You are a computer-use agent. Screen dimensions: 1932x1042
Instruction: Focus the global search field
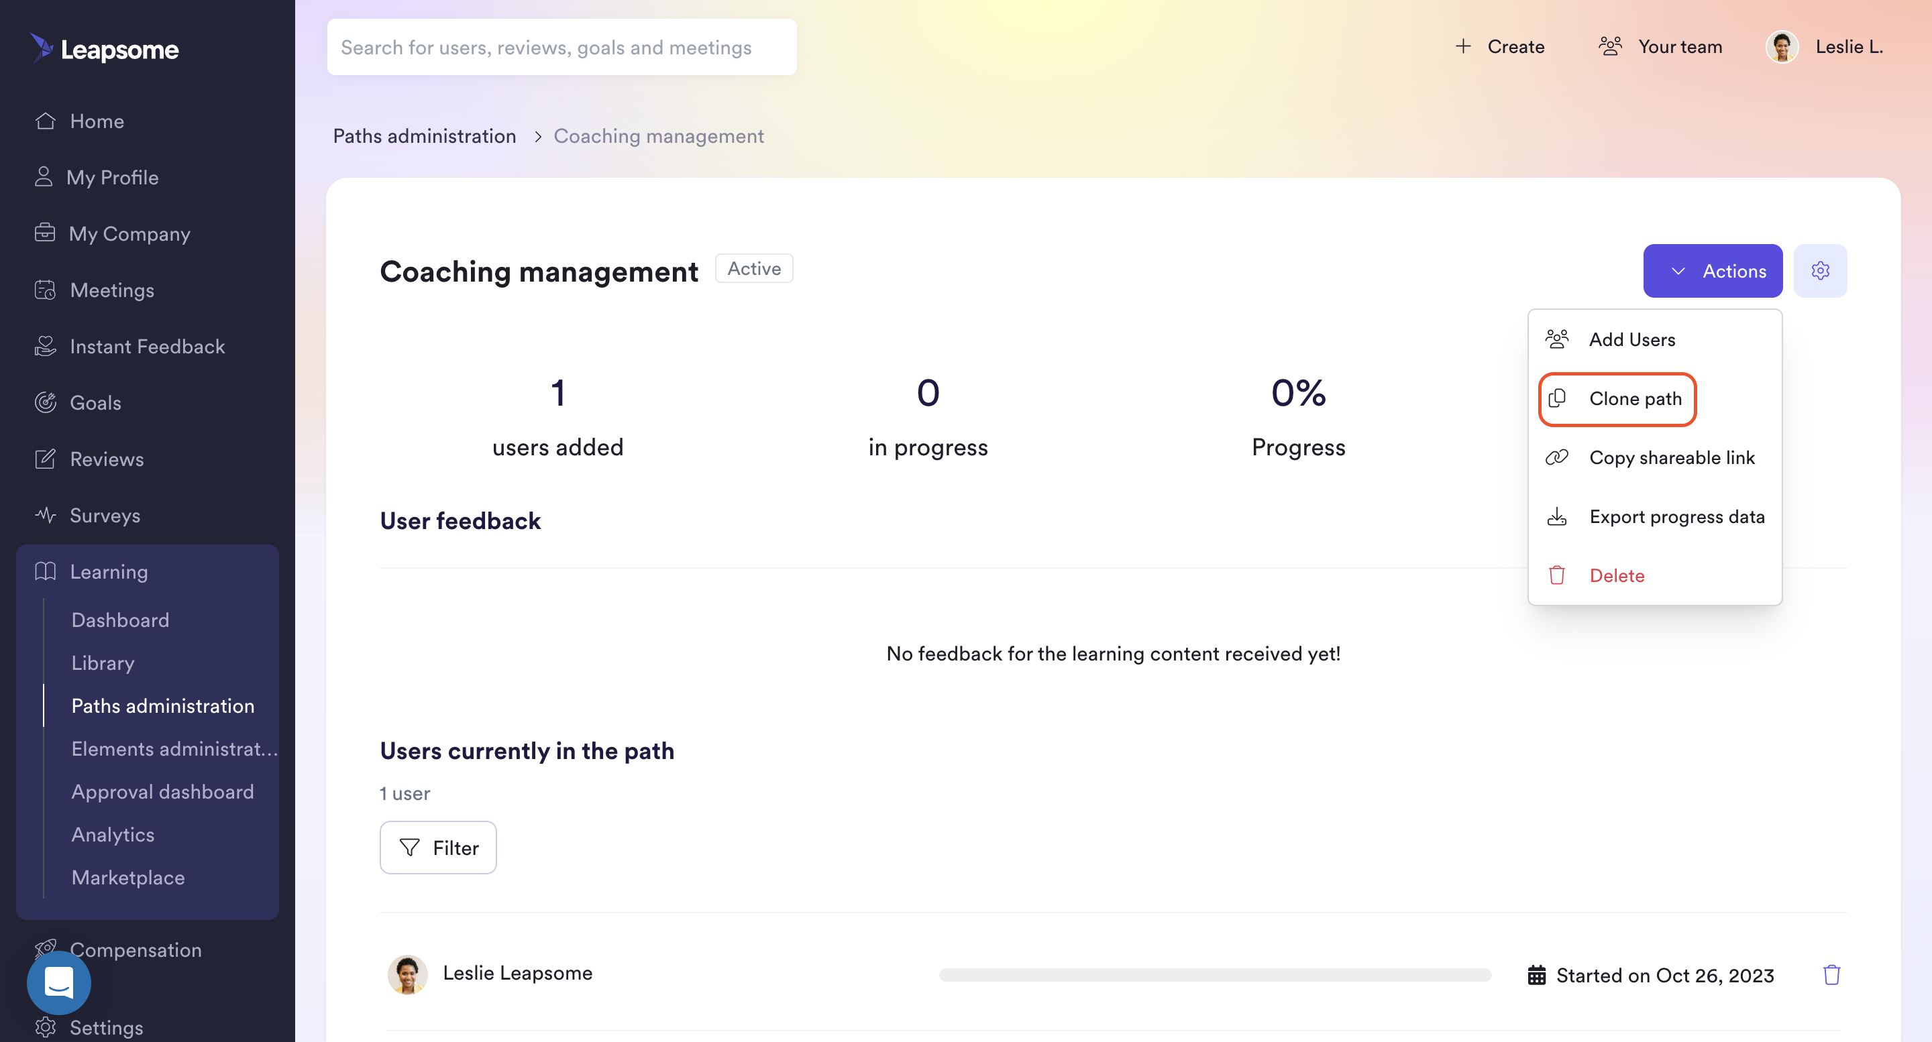tap(561, 46)
